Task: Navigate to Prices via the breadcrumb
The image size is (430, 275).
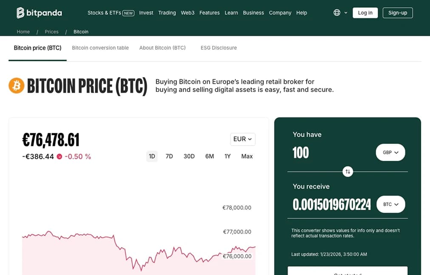Action: pyautogui.click(x=51, y=32)
